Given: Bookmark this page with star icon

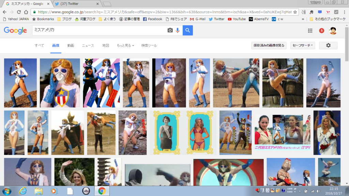Looking at the screenshot, I should coord(295,12).
